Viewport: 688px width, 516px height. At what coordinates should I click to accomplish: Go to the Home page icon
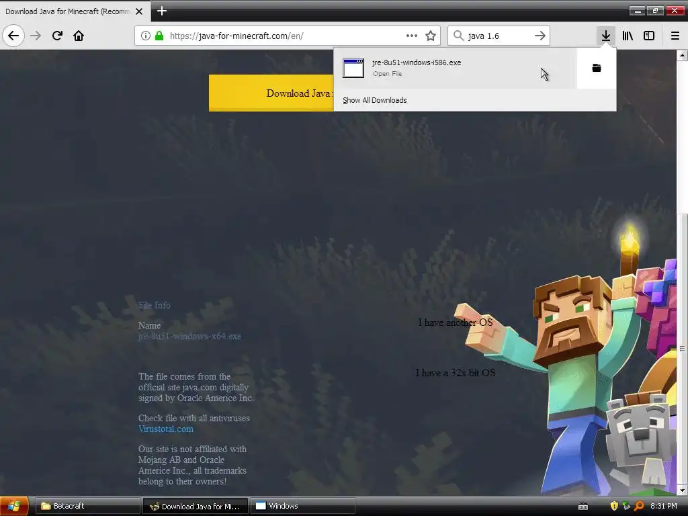79,36
